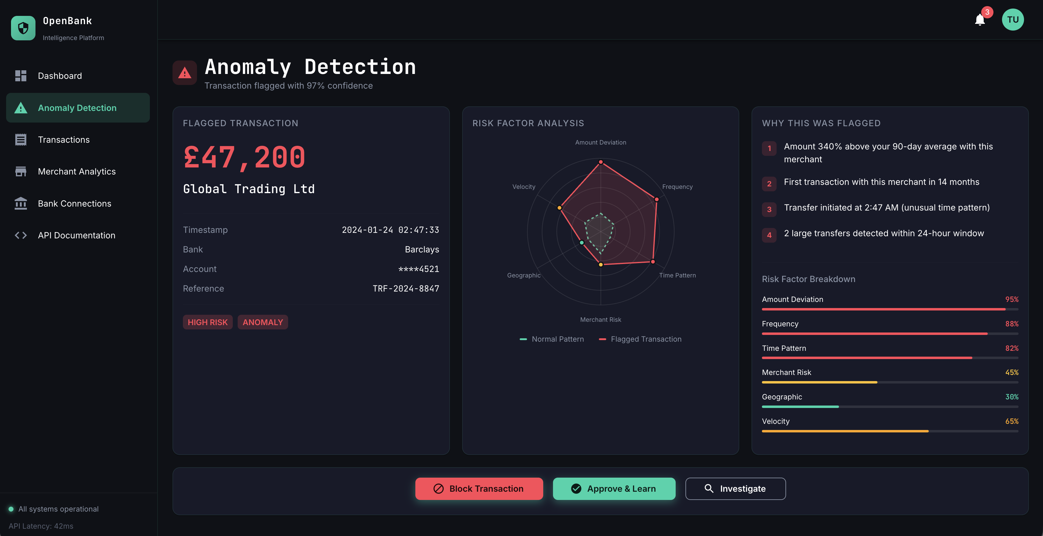Select Anomaly Detection menu item
The width and height of the screenshot is (1043, 536).
[78, 108]
